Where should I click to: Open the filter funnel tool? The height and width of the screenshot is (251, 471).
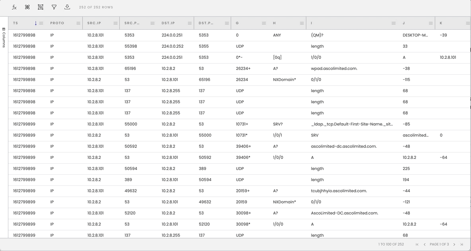pos(54,7)
